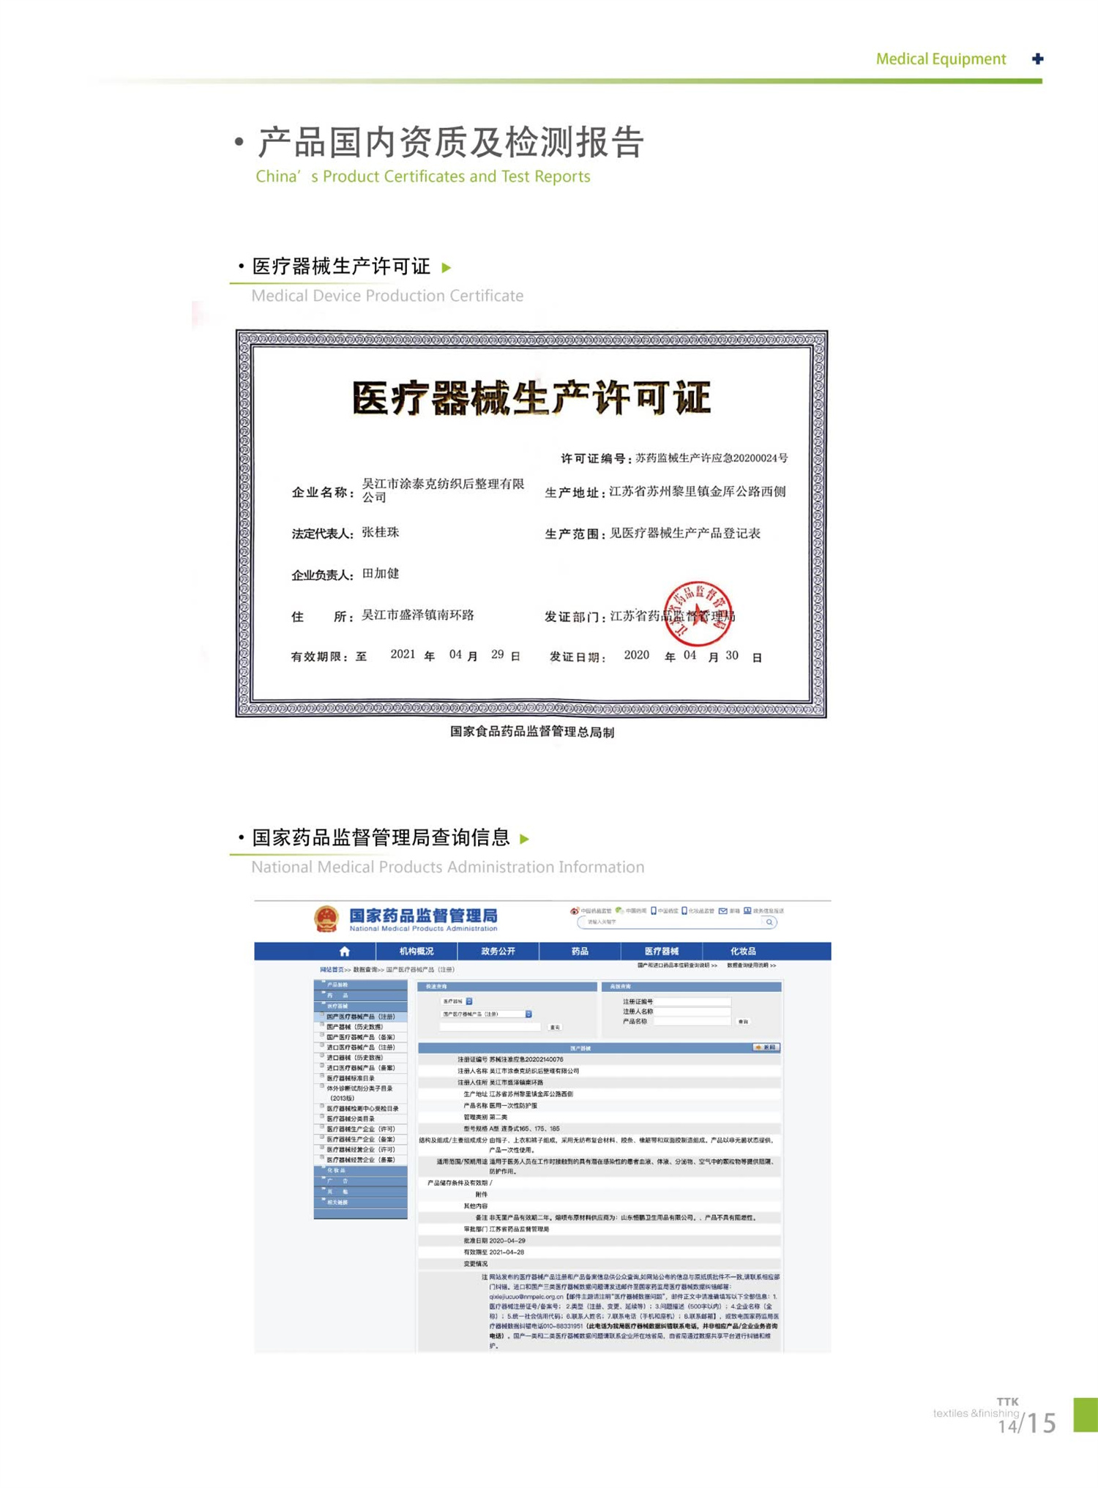This screenshot has width=1098, height=1488.
Task: Click the green arrow beside 国家药品监督管理局查询信息
Action: click(x=524, y=839)
